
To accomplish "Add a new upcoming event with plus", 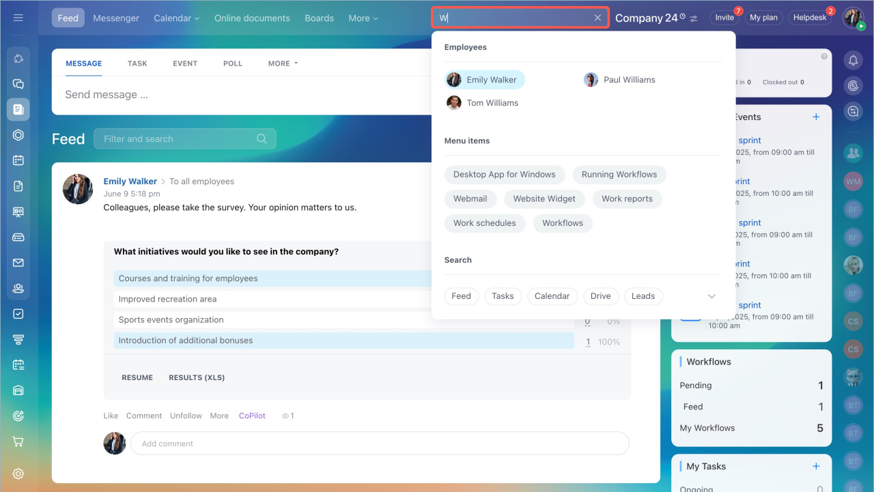I will 816,117.
